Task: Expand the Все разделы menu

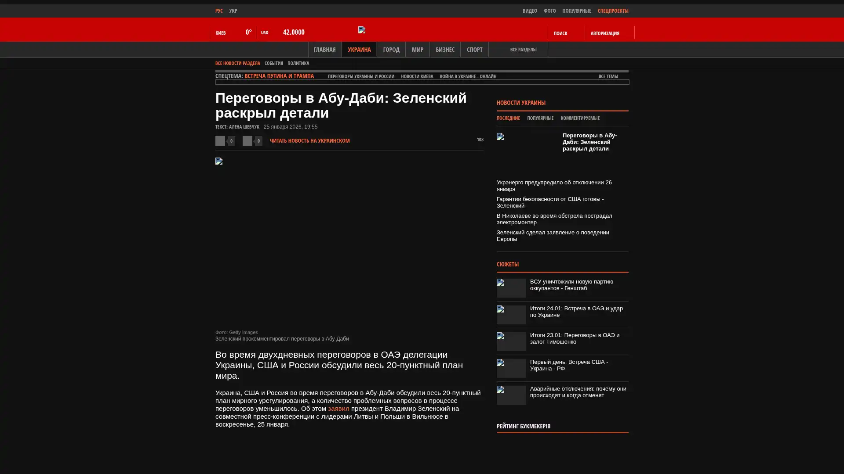Action: 523,50
